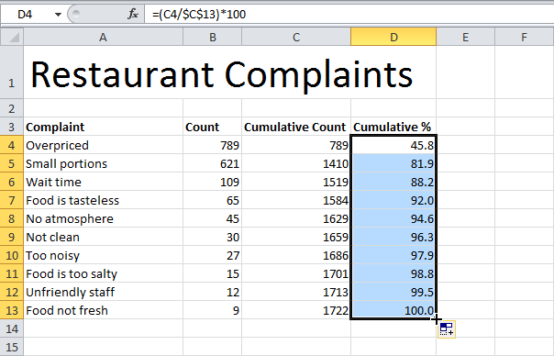The width and height of the screenshot is (554, 356).
Task: Select row 1 header
Action: (x=12, y=72)
